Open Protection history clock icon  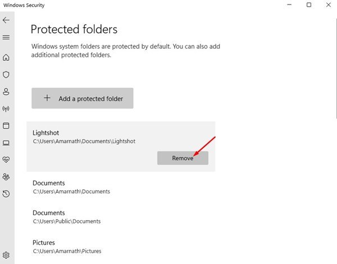6,194
